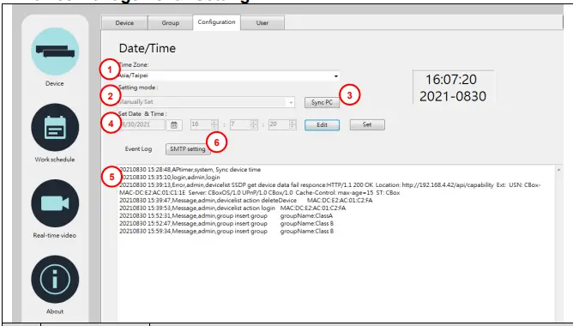Open the calendar date picker icon
Viewport: 573px width, 326px height.
pos(174,125)
